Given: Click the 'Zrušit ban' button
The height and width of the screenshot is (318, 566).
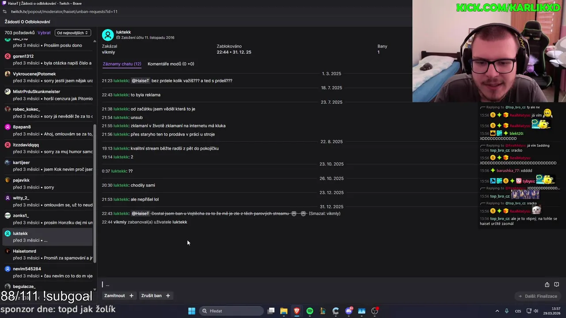Looking at the screenshot, I should (151, 295).
